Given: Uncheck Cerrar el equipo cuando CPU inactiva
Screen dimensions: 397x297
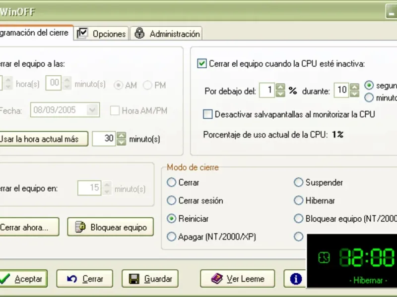Looking at the screenshot, I should (x=202, y=64).
